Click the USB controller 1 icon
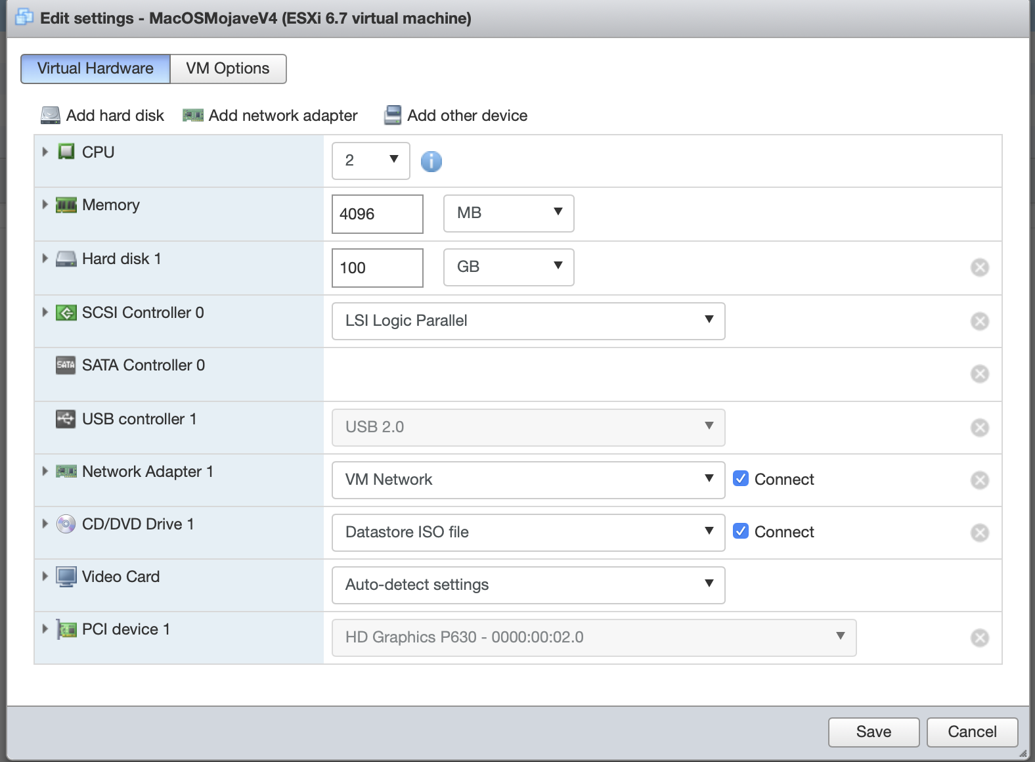Screen dimensions: 1035x762 click(x=66, y=419)
